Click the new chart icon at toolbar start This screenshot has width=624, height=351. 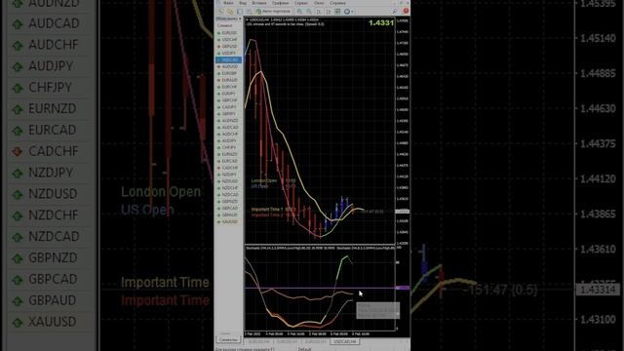tap(220, 12)
